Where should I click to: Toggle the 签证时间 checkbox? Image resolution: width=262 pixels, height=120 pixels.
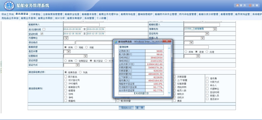click(x=42, y=34)
